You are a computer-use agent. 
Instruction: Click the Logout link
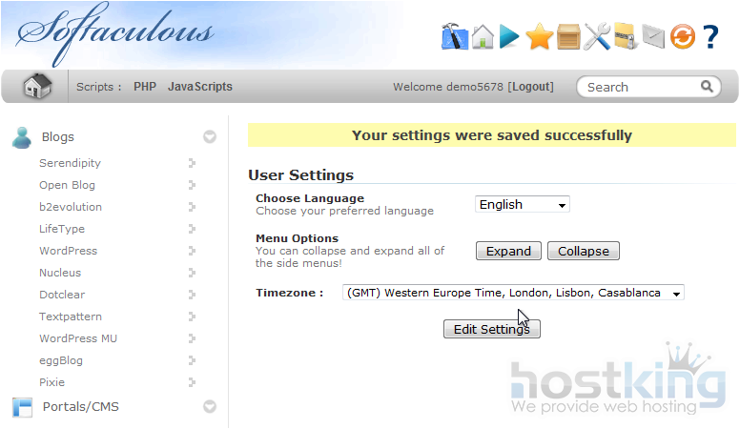tap(531, 87)
